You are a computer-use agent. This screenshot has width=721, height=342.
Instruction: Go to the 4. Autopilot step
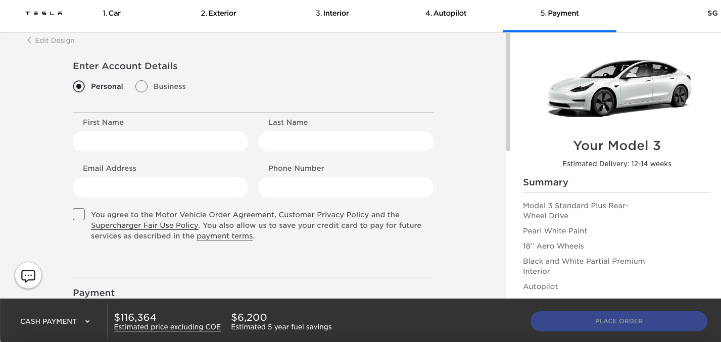click(446, 13)
